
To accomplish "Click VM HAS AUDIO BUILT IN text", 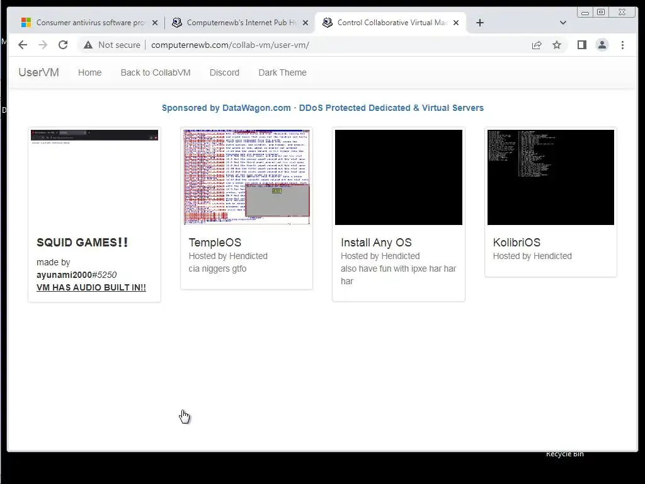I will (91, 287).
